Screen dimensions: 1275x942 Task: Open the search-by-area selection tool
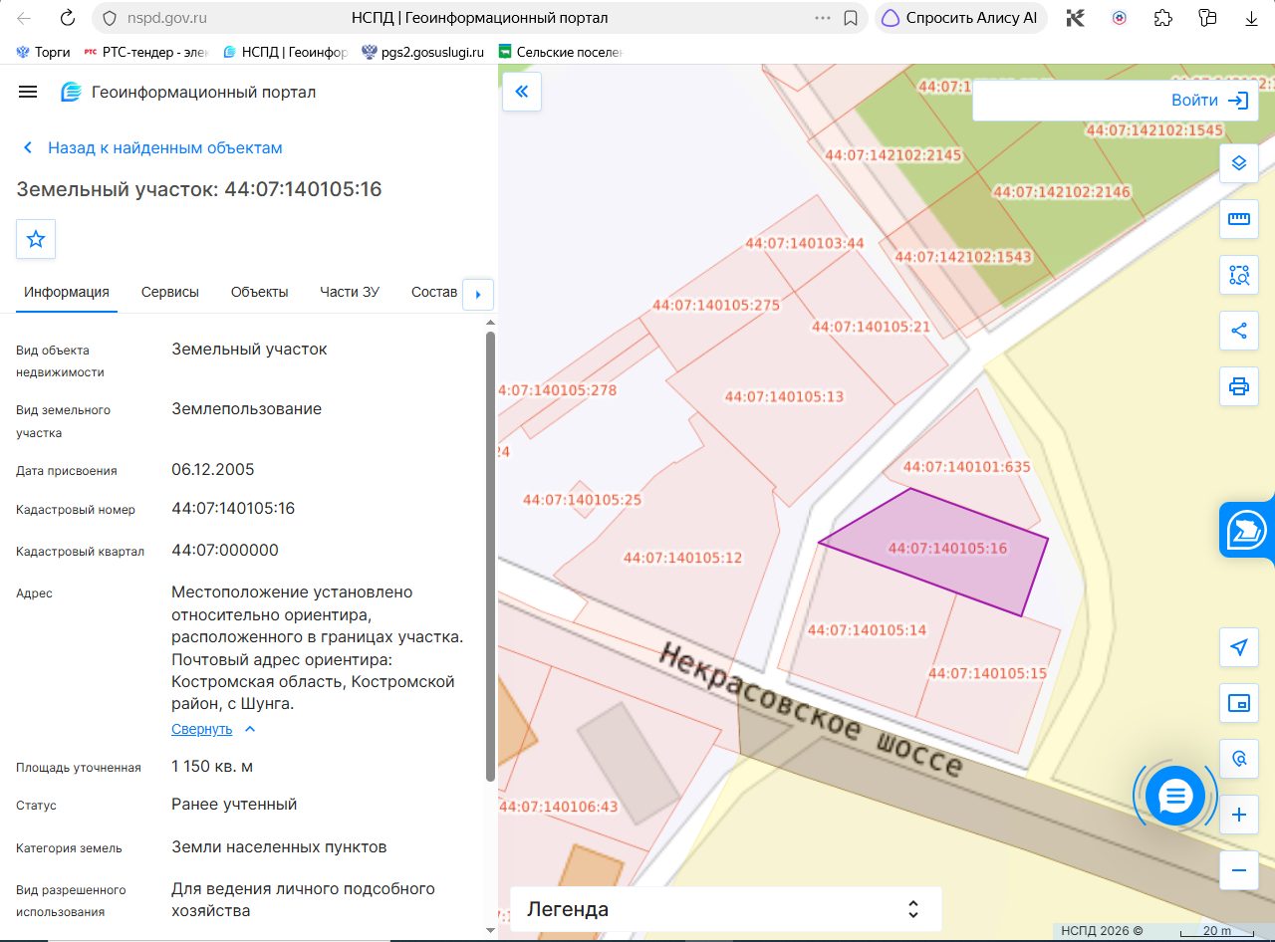[x=1239, y=275]
